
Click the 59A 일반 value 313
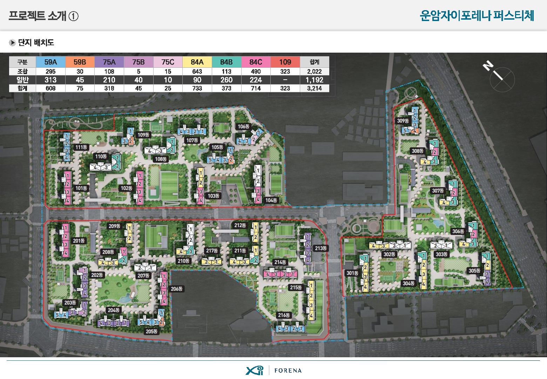pos(50,80)
